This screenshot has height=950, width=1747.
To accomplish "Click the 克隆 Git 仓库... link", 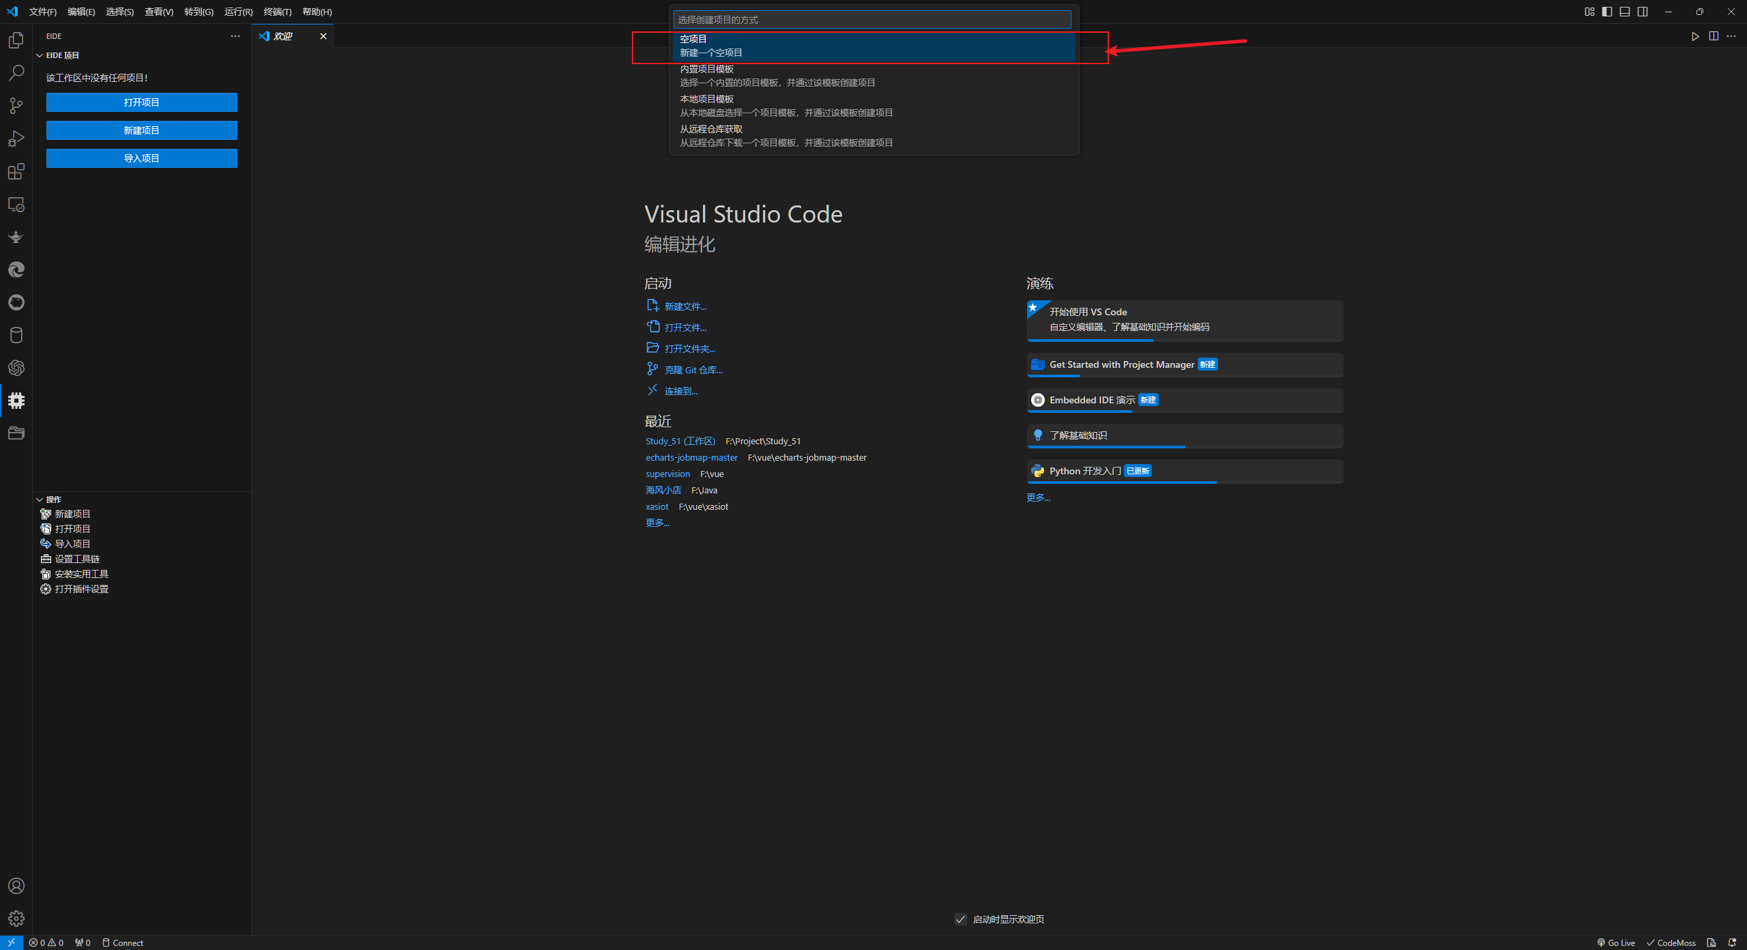I will click(693, 370).
